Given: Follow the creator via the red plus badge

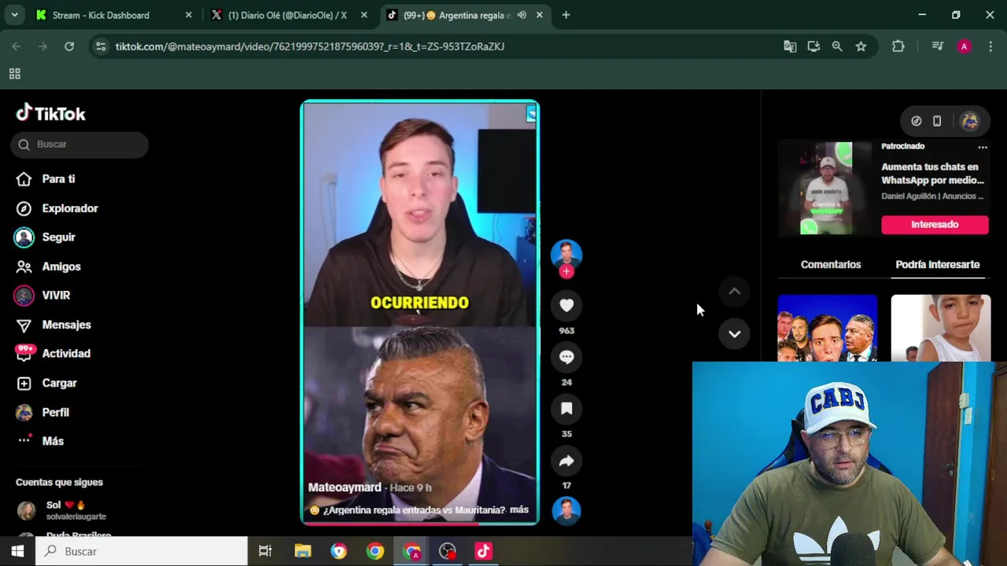Looking at the screenshot, I should tap(566, 271).
